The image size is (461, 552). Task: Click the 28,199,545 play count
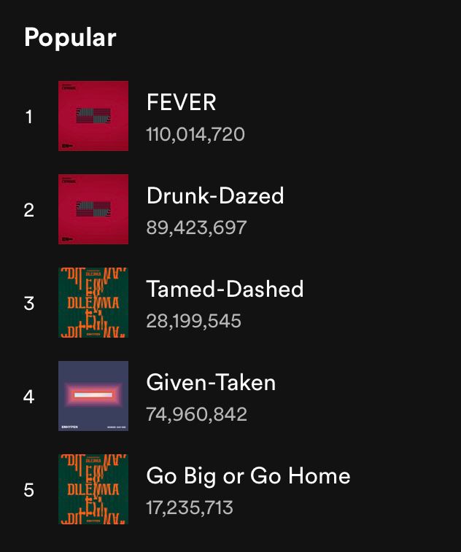194,321
